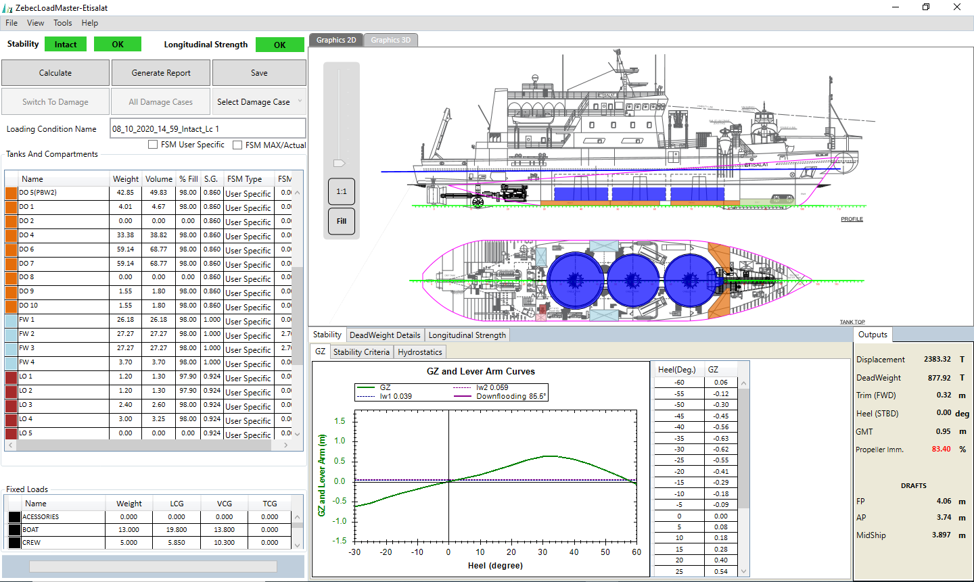Open the Longitudinal Strength tab
The height and width of the screenshot is (582, 974).
(x=467, y=335)
